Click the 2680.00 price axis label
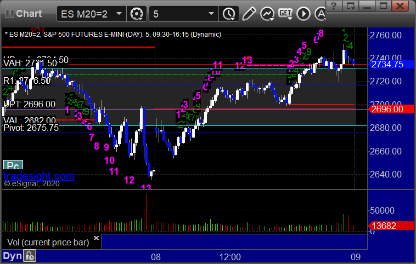 pos(385,128)
